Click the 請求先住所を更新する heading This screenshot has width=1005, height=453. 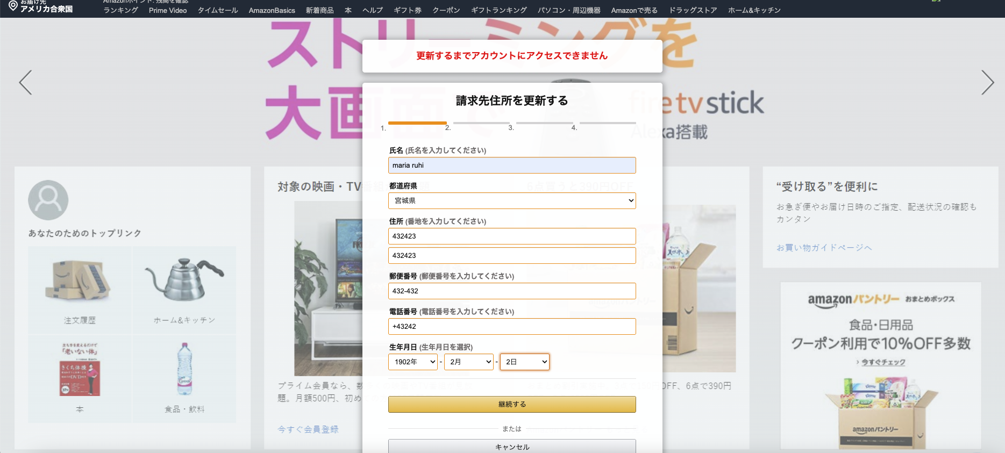(512, 100)
